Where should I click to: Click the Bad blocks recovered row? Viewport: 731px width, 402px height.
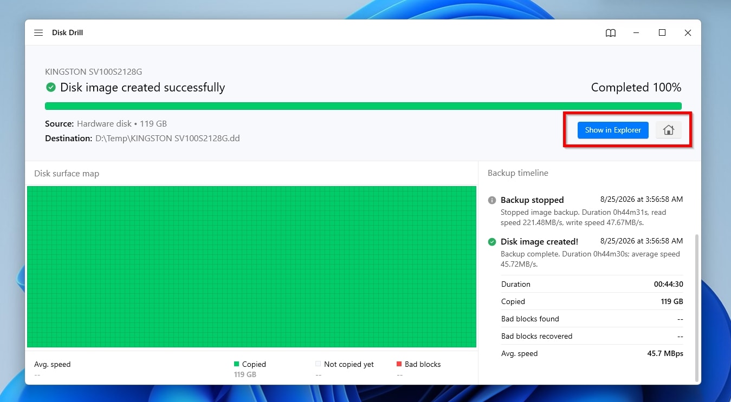[592, 336]
